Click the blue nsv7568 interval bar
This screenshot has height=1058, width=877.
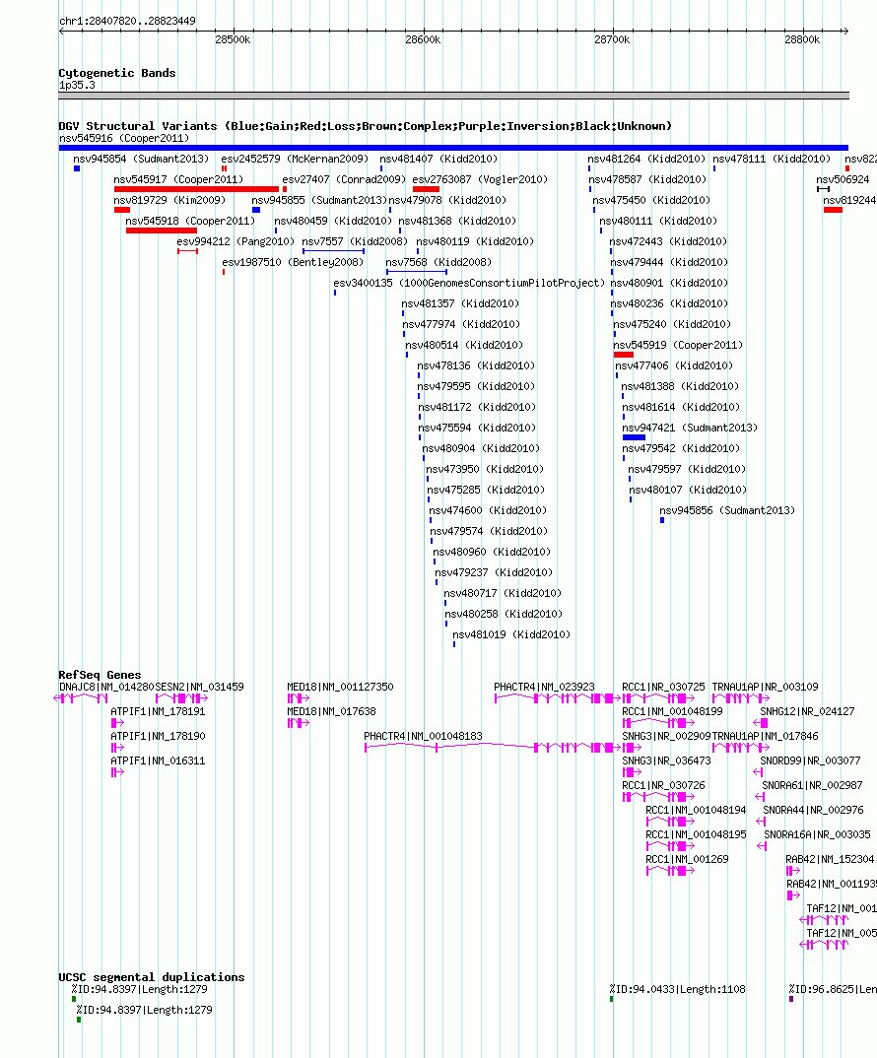pos(417,272)
